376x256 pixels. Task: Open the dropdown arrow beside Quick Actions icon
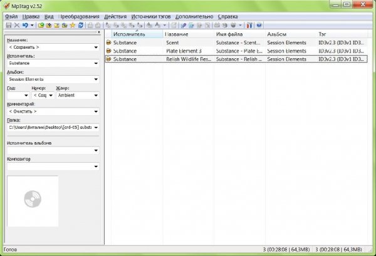coord(164,25)
